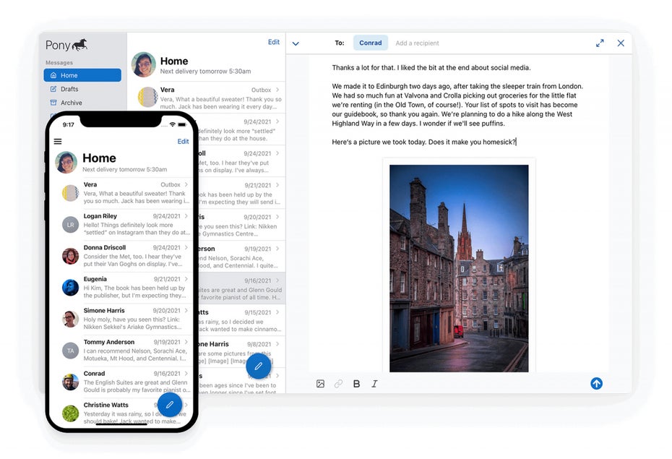Click Vera's patterned avatar on desktop list
The image size is (672, 459).
pos(147,98)
